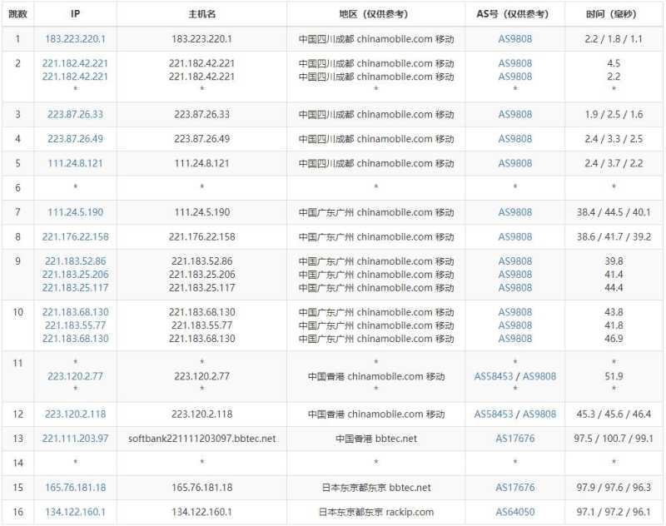Viewport: 666px width, 526px height.
Task: Open the AS58453 link in hop 11 row
Action: point(493,376)
